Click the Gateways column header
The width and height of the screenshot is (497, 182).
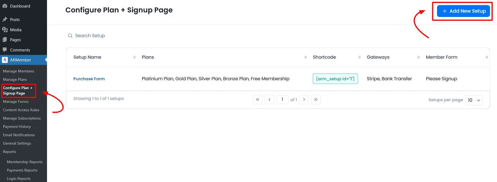point(378,57)
